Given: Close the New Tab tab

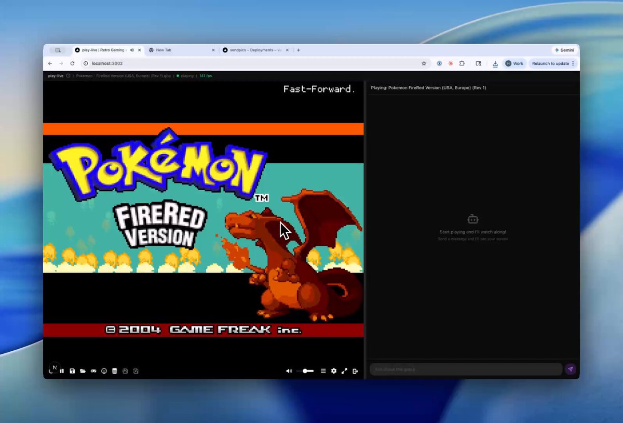Looking at the screenshot, I should [x=213, y=50].
